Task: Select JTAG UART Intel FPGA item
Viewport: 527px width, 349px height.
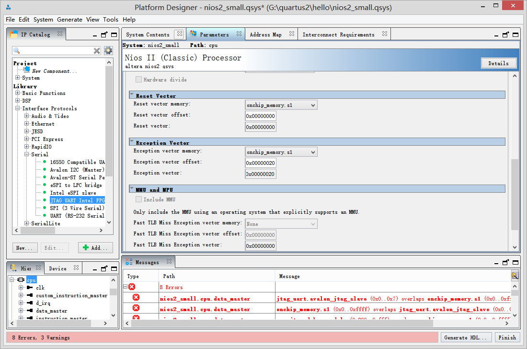Action: (78, 200)
